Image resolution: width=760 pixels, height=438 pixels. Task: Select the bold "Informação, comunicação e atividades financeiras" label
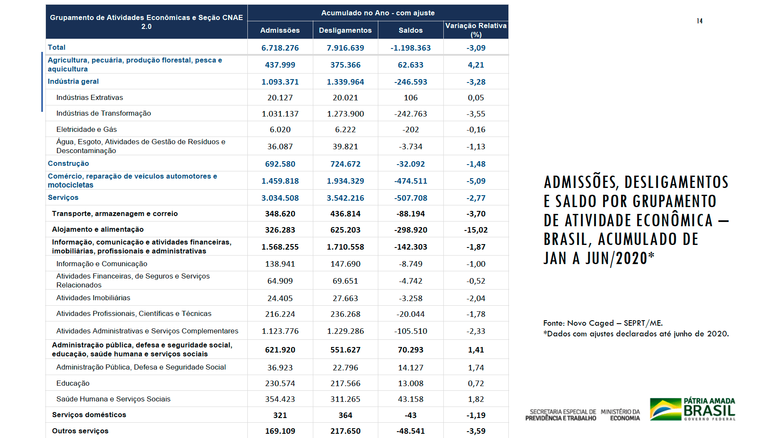[142, 246]
